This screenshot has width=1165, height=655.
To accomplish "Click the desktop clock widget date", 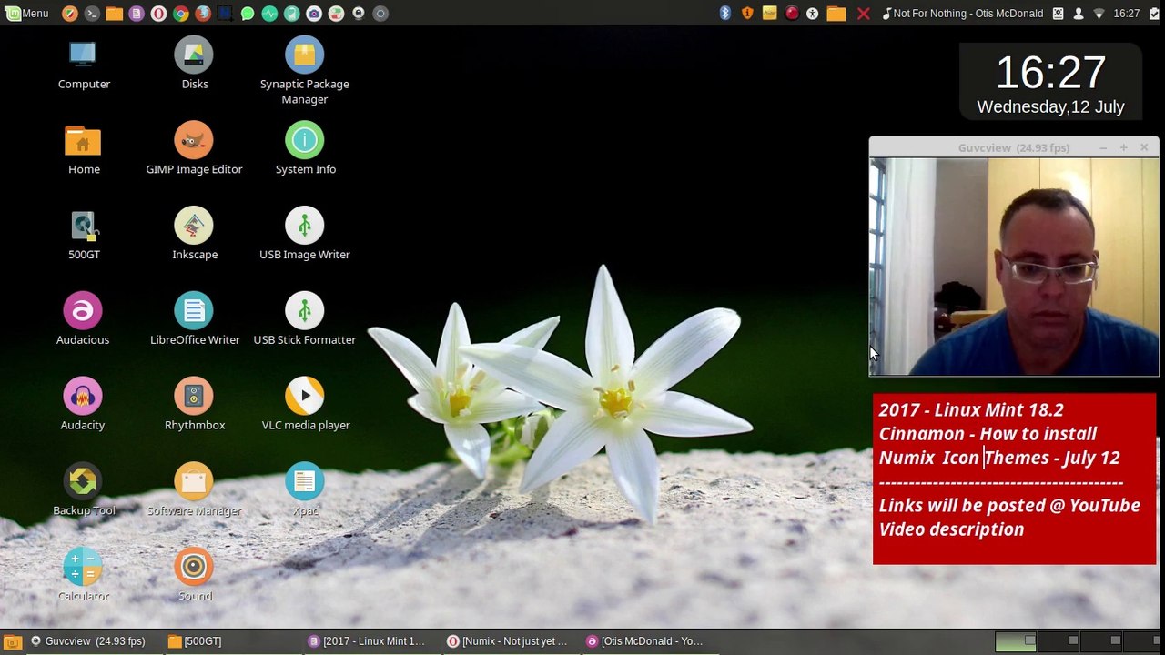I will (x=1050, y=106).
